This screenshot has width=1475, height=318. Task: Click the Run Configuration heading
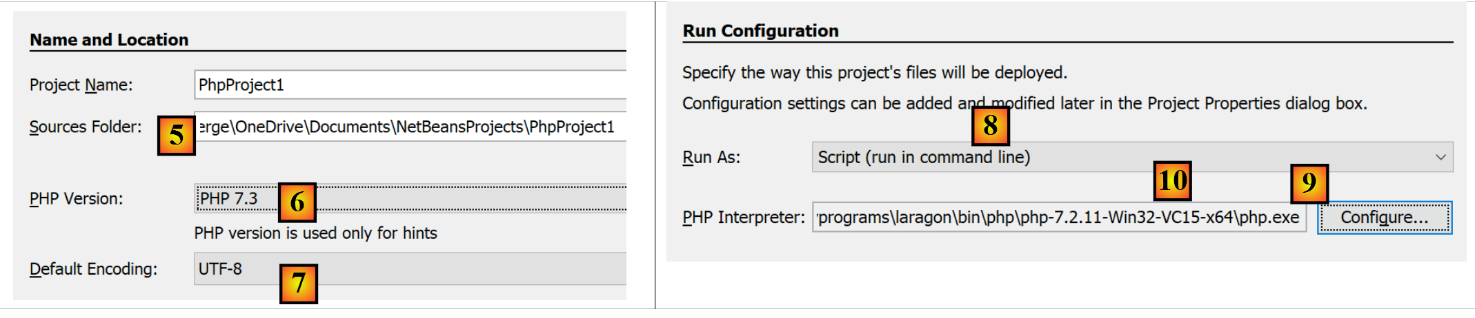click(760, 31)
